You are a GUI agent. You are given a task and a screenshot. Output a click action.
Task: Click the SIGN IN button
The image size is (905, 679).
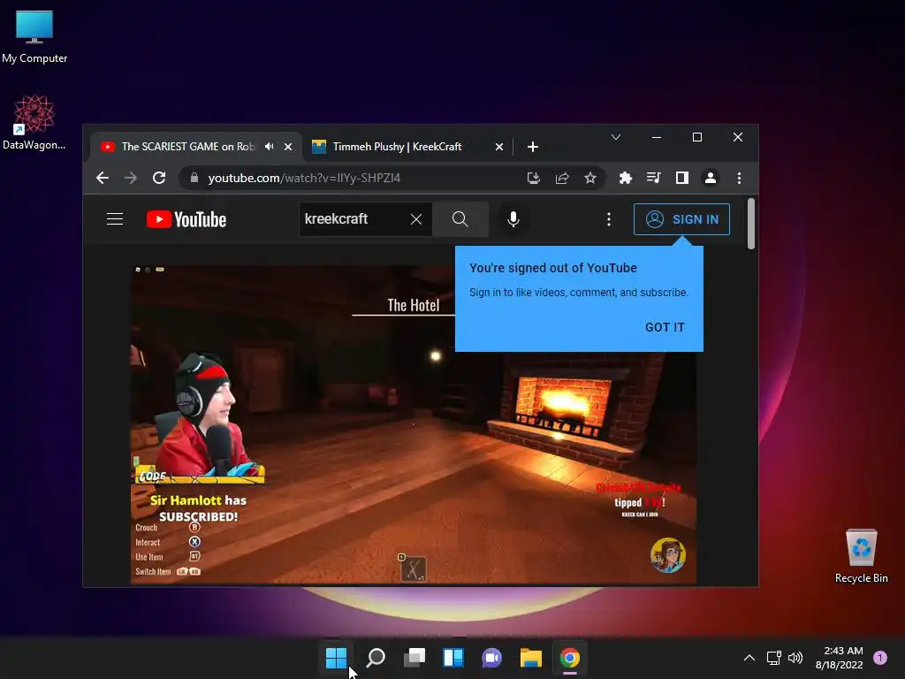tap(681, 219)
